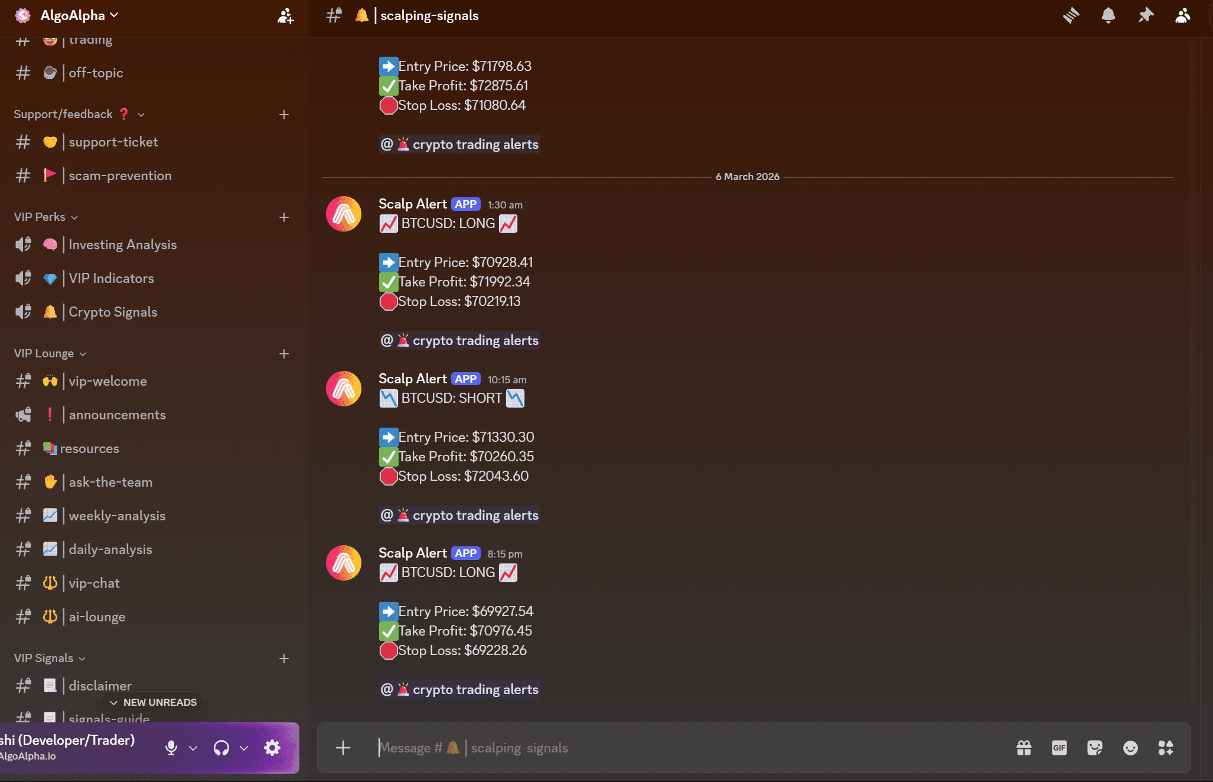Open User Settings gear
Viewport: 1213px width, 782px height.
point(272,748)
